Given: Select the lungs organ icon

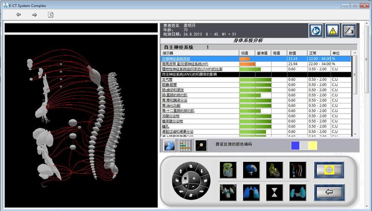Looking at the screenshot, I should point(250,192).
